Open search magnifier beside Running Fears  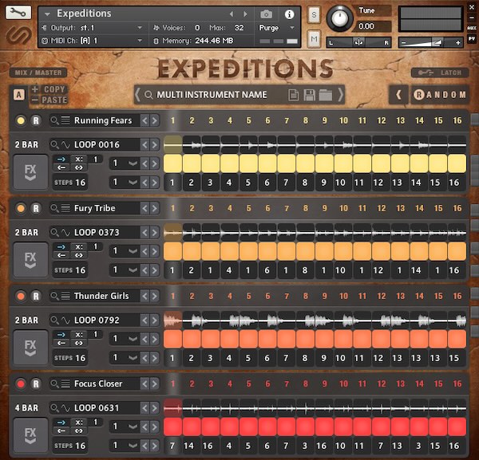pyautogui.click(x=54, y=120)
